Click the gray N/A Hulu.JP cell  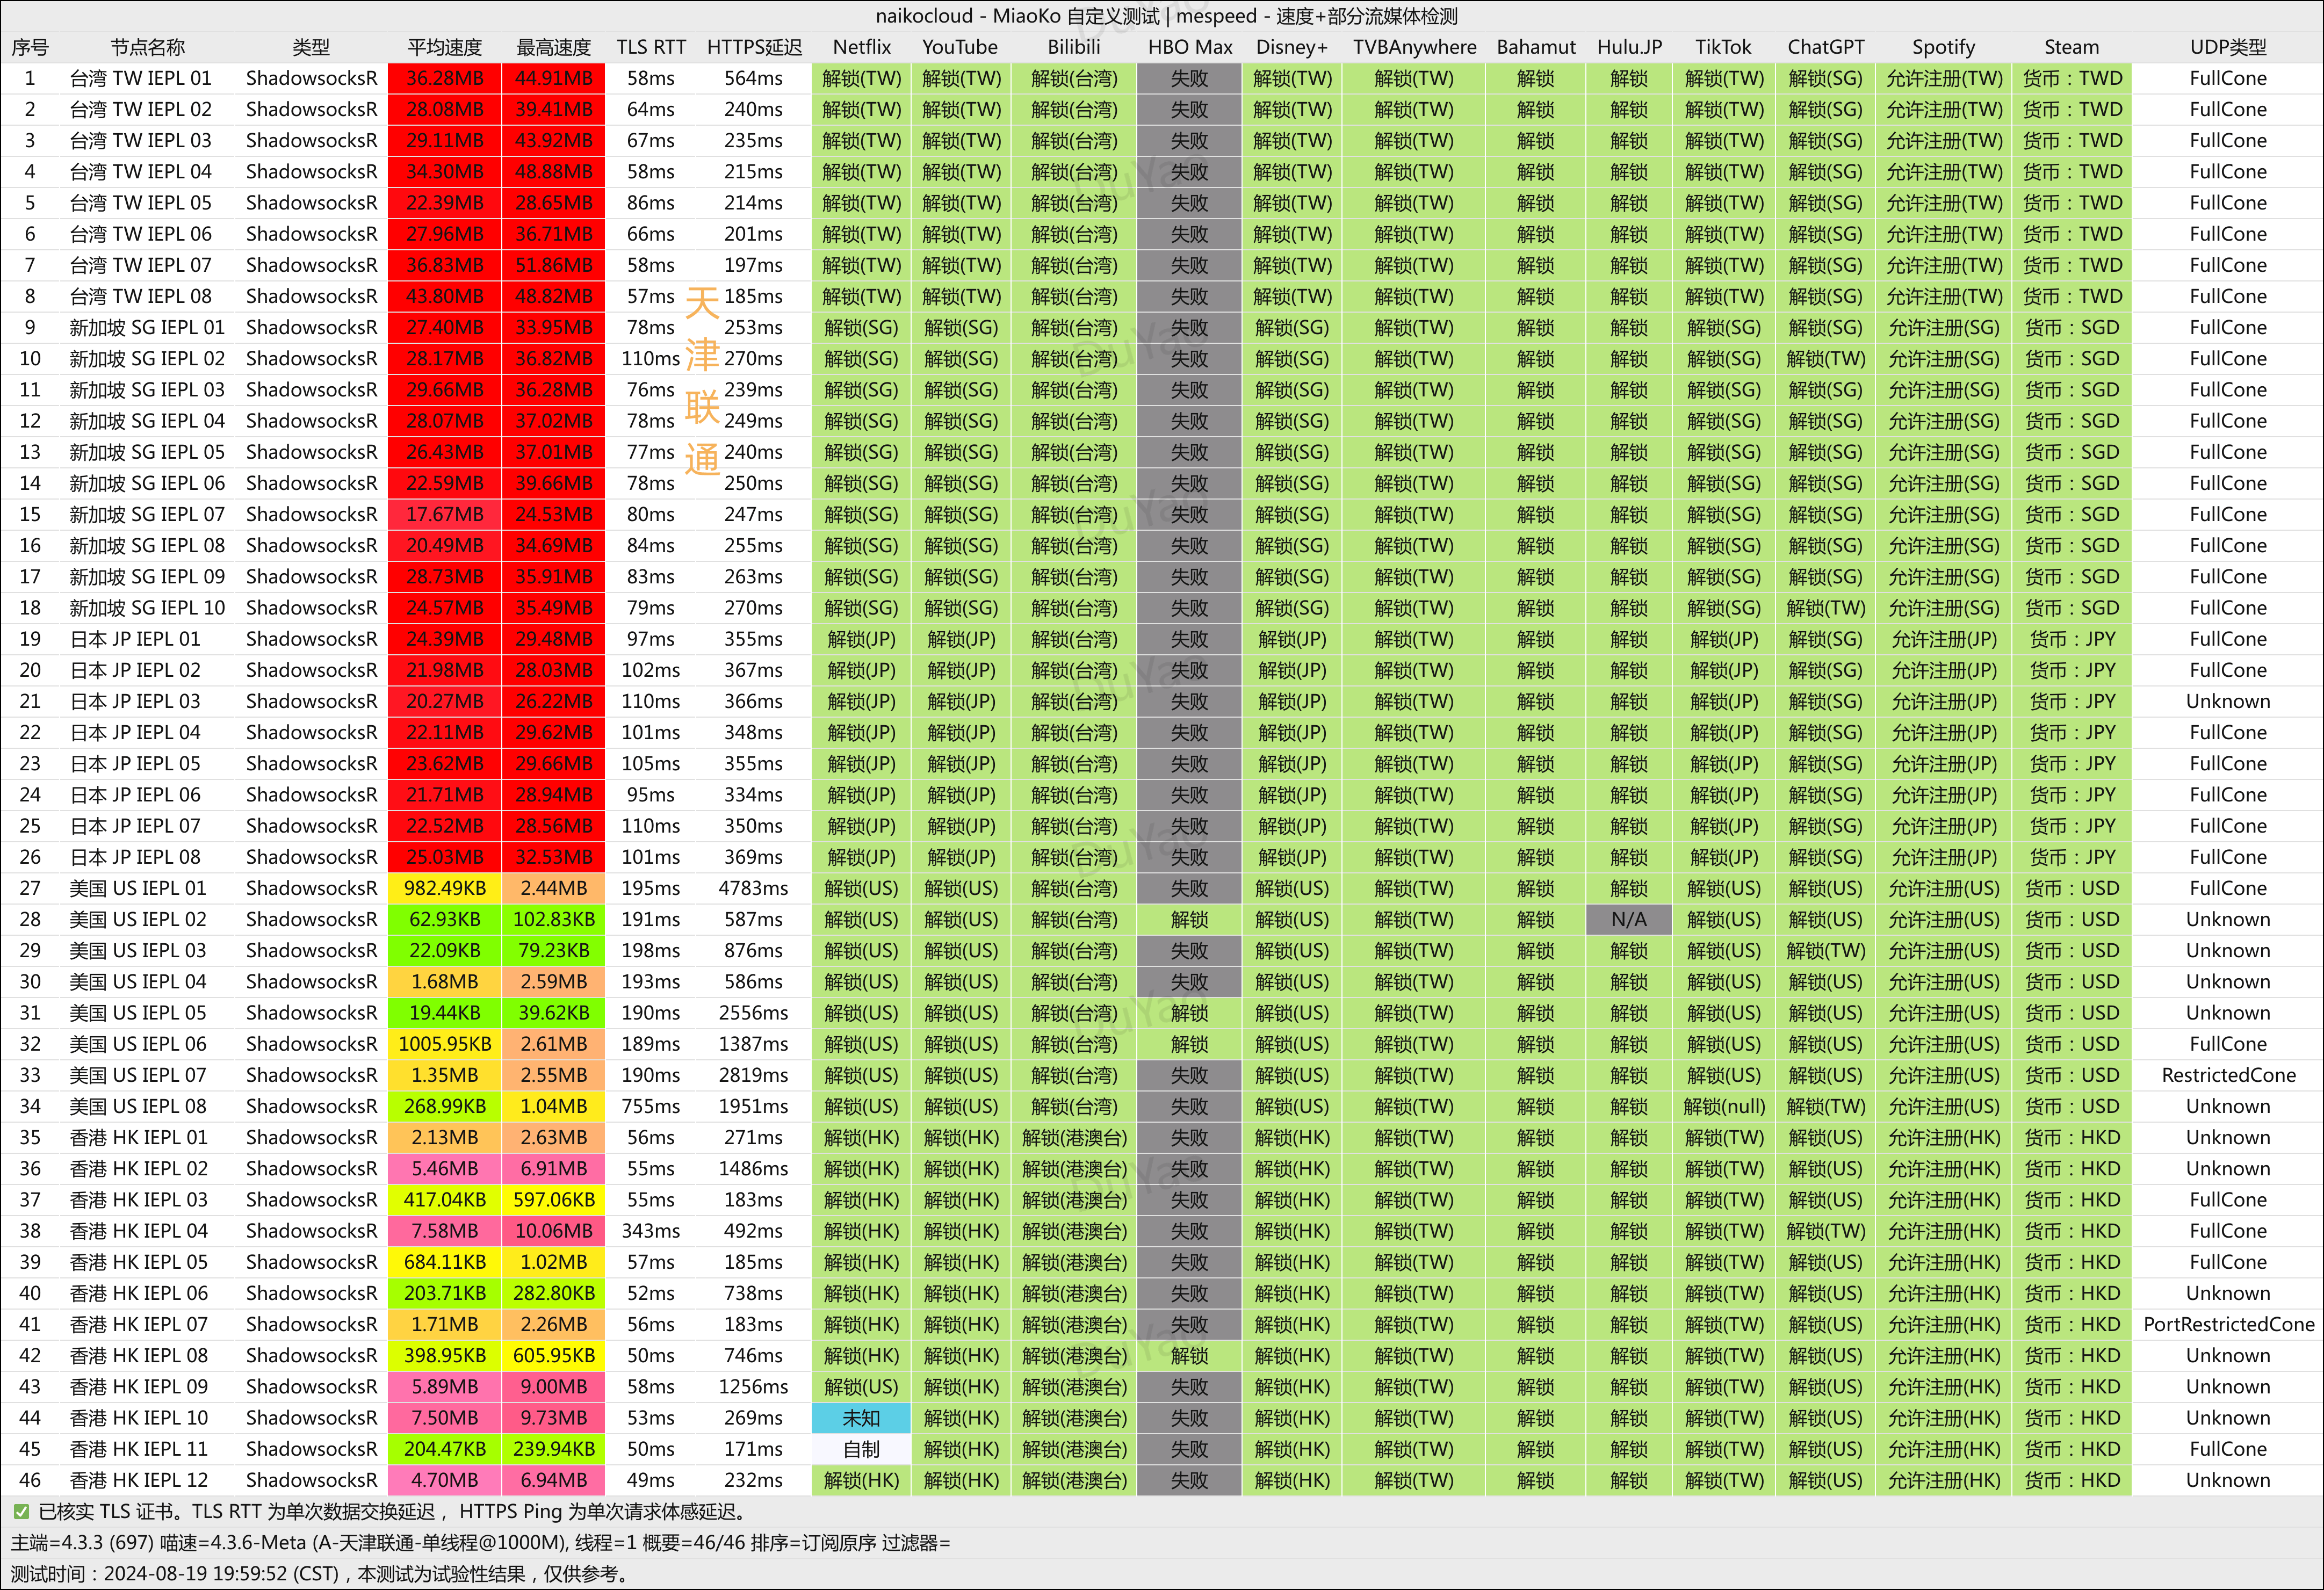click(x=1628, y=919)
